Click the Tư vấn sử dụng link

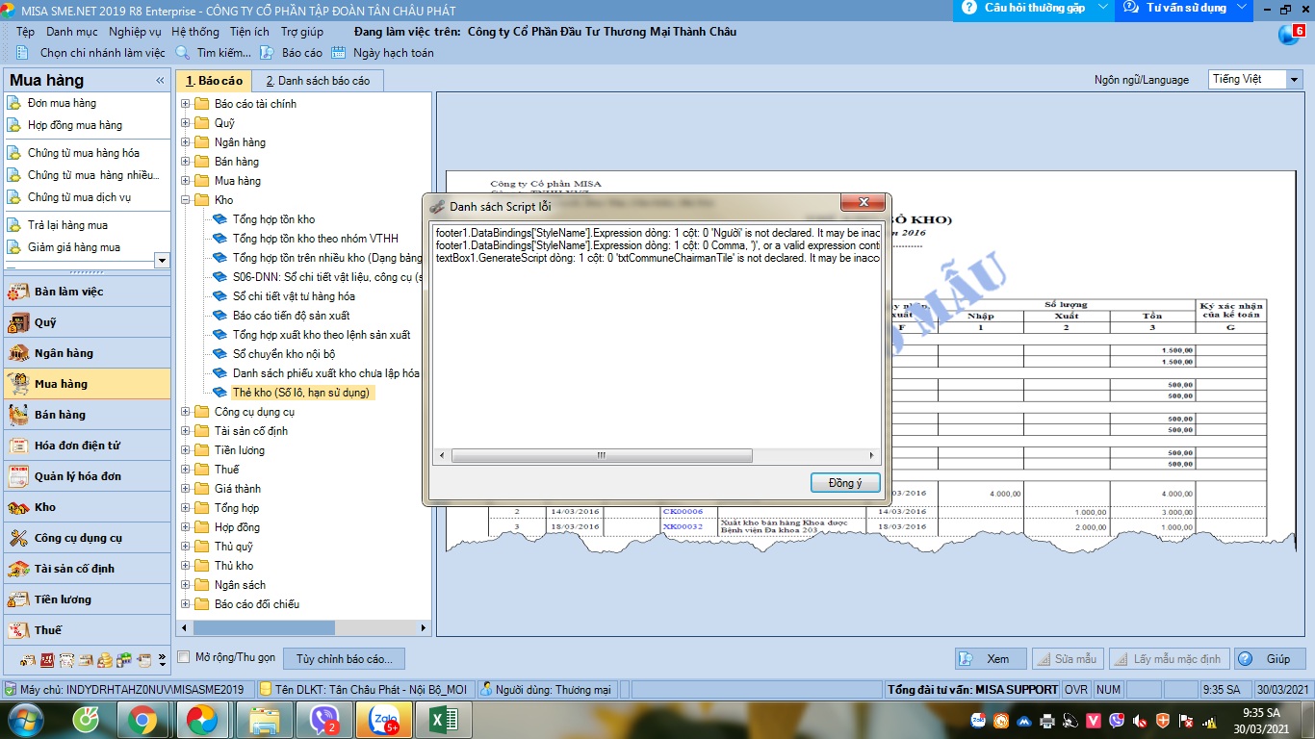pyautogui.click(x=1185, y=8)
